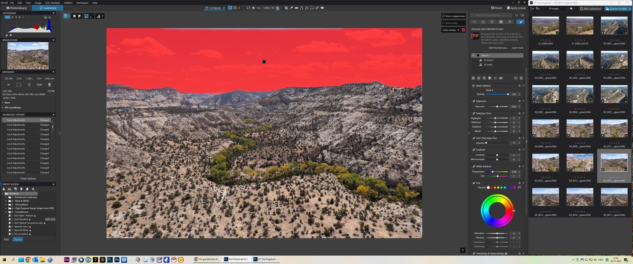
Task: Delete the selected mask with the trash icon
Action: [x=521, y=78]
